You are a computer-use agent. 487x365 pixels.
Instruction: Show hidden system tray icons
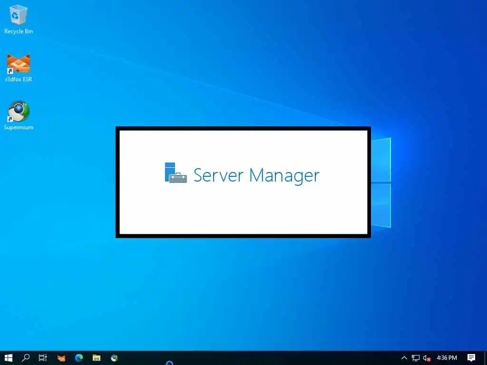tap(404, 358)
